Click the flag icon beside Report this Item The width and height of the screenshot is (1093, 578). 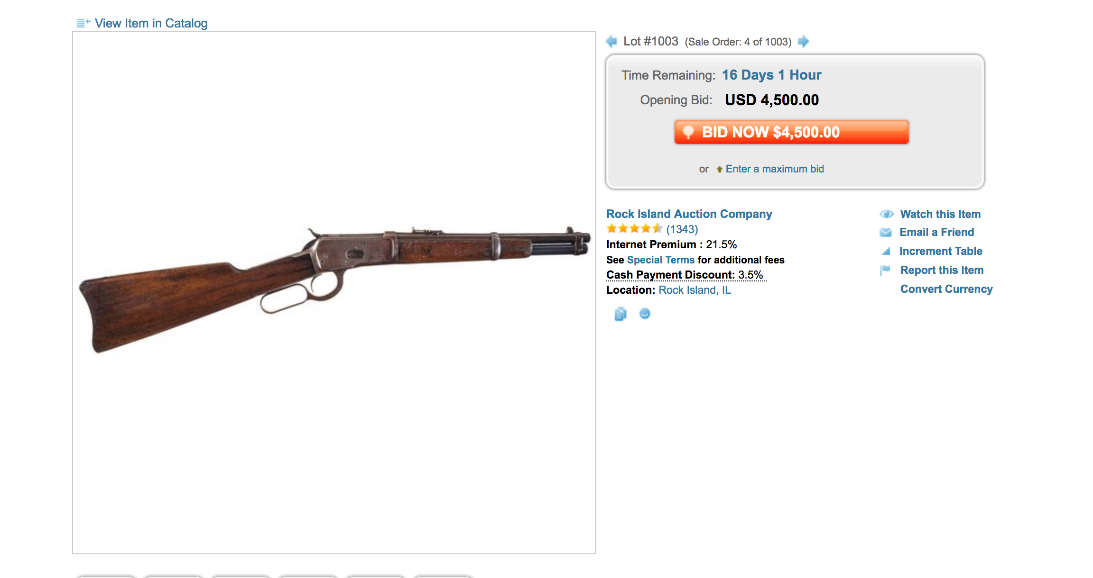tap(885, 270)
